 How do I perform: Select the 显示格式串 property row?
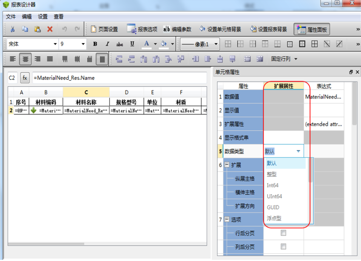[x=243, y=138]
